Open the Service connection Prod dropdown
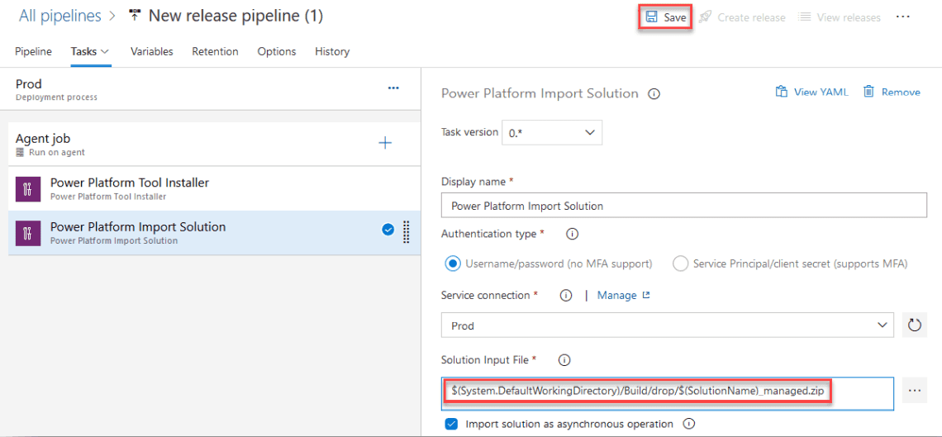Image resolution: width=942 pixels, height=437 pixels. (x=667, y=325)
